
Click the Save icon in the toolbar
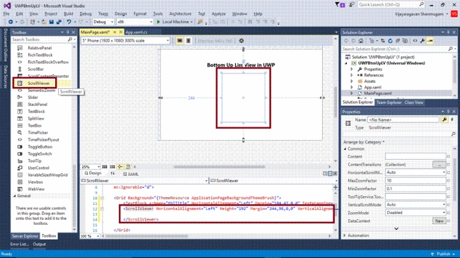[52, 22]
